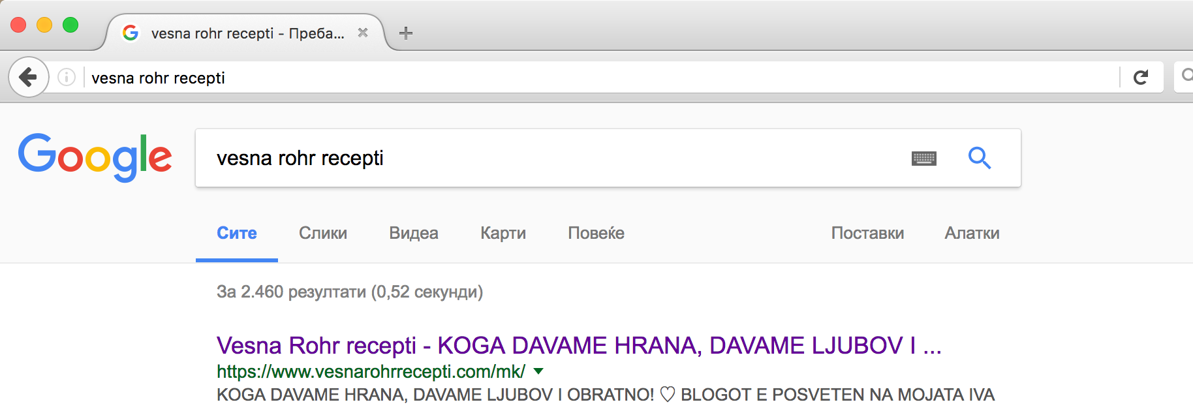Open a new tab with the plus button
Image resolution: width=1193 pixels, height=415 pixels.
[x=406, y=33]
